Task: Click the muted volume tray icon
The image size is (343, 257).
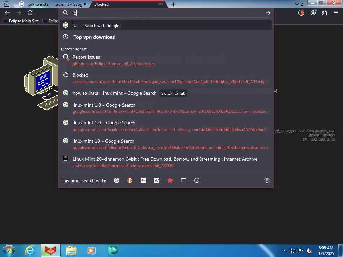Action: [309, 251]
